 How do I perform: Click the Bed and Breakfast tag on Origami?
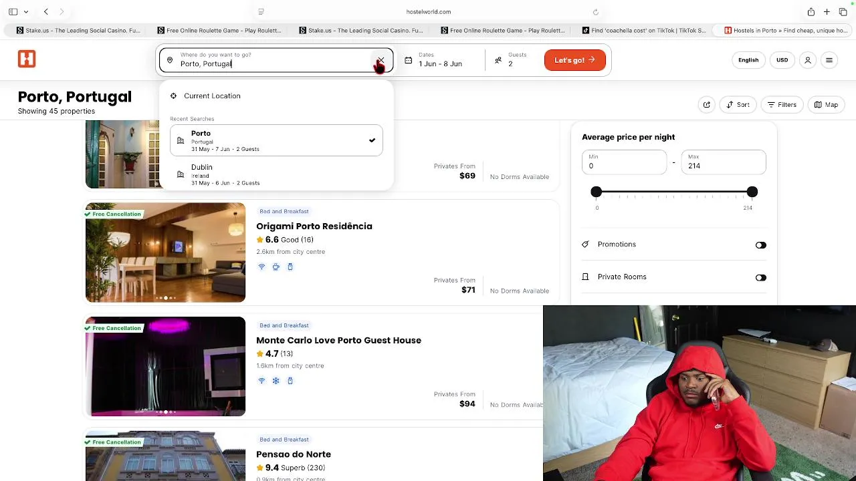[284, 211]
